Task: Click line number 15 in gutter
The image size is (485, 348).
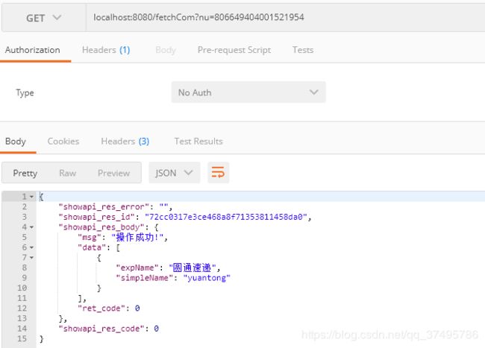Action: pos(22,339)
